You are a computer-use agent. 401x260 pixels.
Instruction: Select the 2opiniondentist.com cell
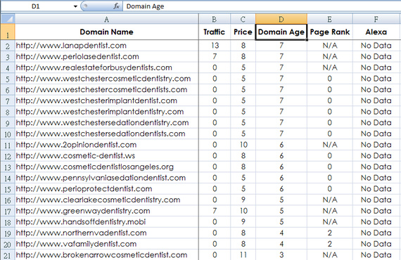107,145
